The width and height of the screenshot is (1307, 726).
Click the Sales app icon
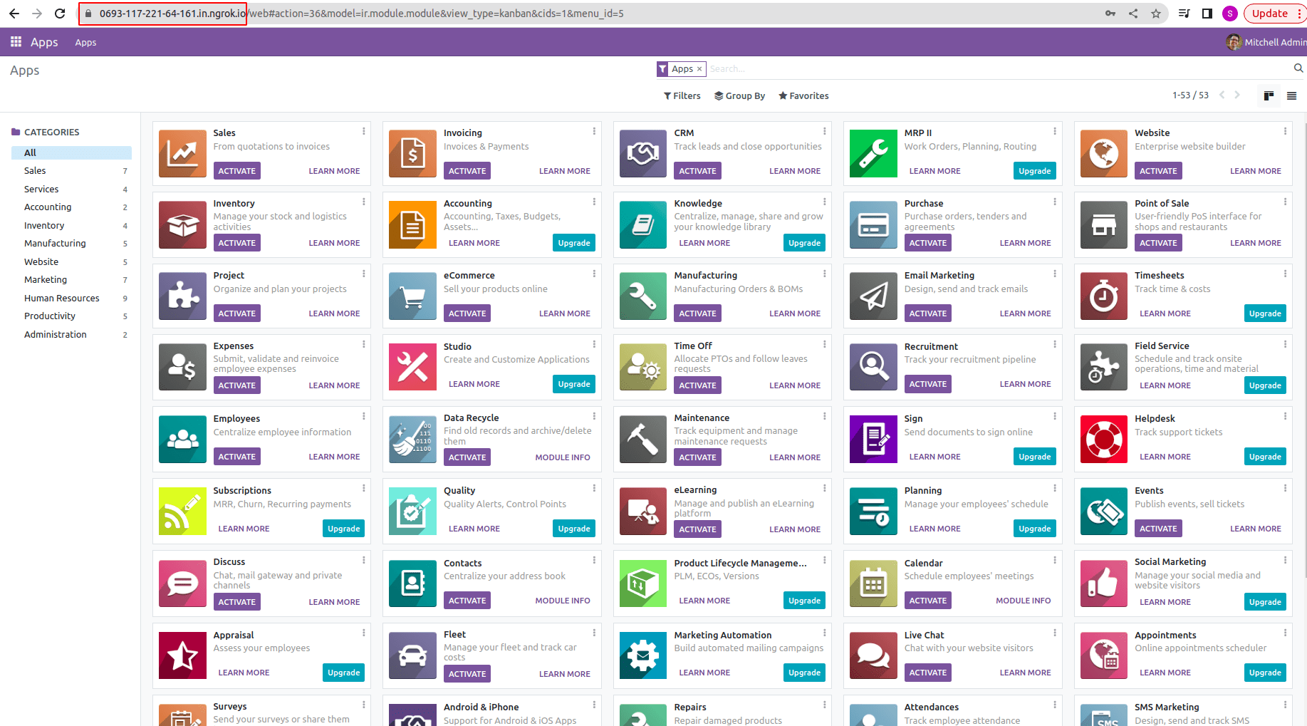tap(182, 153)
